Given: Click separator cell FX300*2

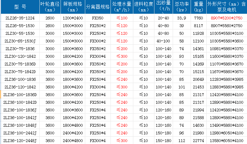Looking at the screenshot, I should tap(98, 41).
